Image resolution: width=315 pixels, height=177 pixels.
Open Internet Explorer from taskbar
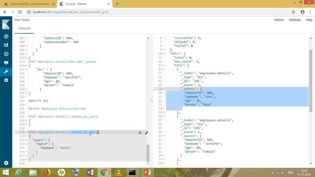(x=19, y=173)
